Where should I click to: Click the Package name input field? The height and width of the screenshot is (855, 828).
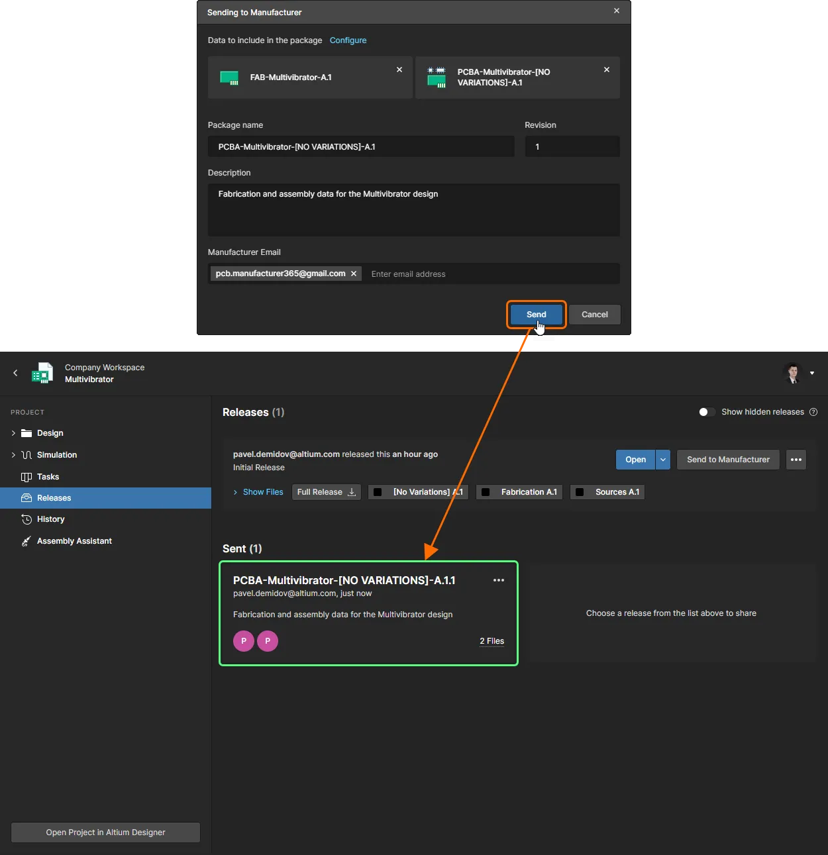[x=361, y=147]
